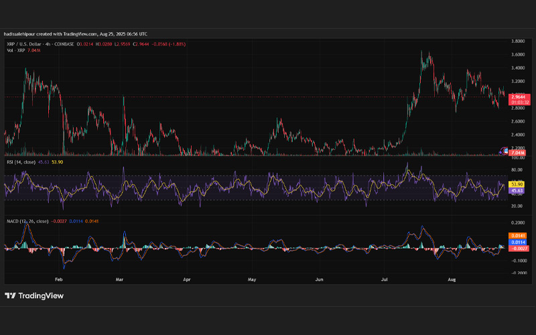The height and width of the screenshot is (335, 536).
Task: Click the Feb label on time axis
Action: coord(59,279)
